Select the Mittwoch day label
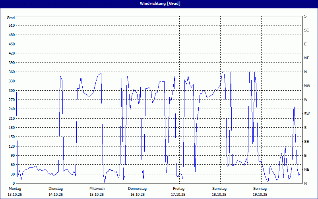 click(97, 188)
